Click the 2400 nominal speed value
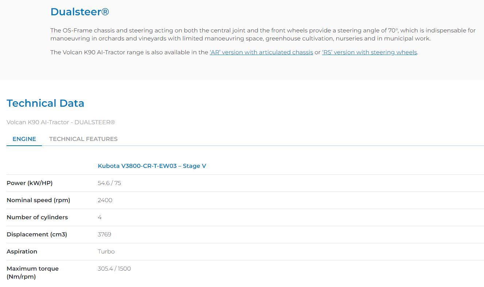Image resolution: width=484 pixels, height=287 pixels. 105,200
